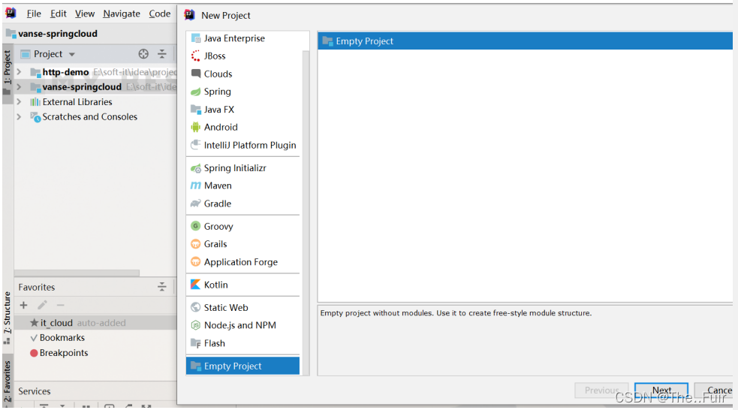Click the remove minus icon in Favorites

(x=60, y=305)
